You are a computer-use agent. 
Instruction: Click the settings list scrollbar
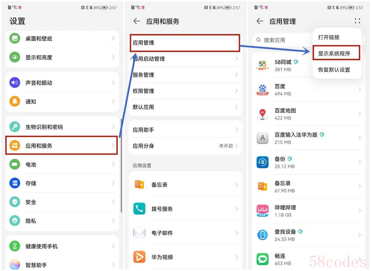tap(121, 166)
